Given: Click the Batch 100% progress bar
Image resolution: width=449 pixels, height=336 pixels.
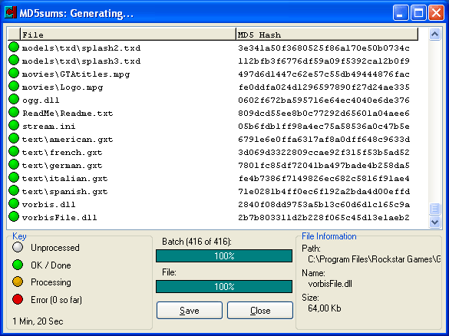Looking at the screenshot, I should [224, 256].
